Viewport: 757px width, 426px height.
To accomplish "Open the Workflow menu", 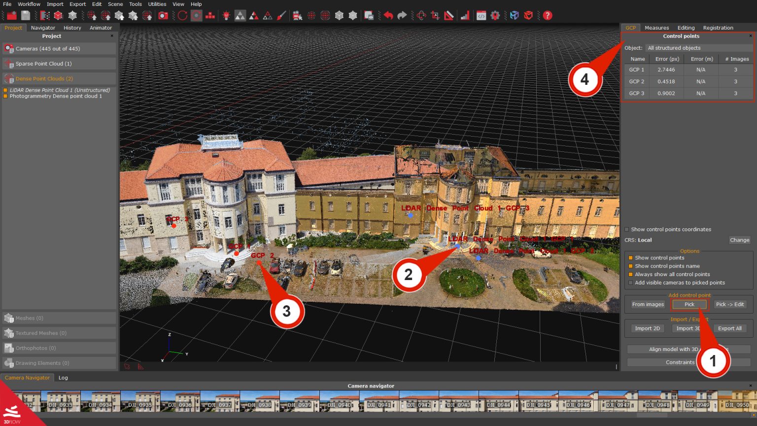I will [29, 4].
